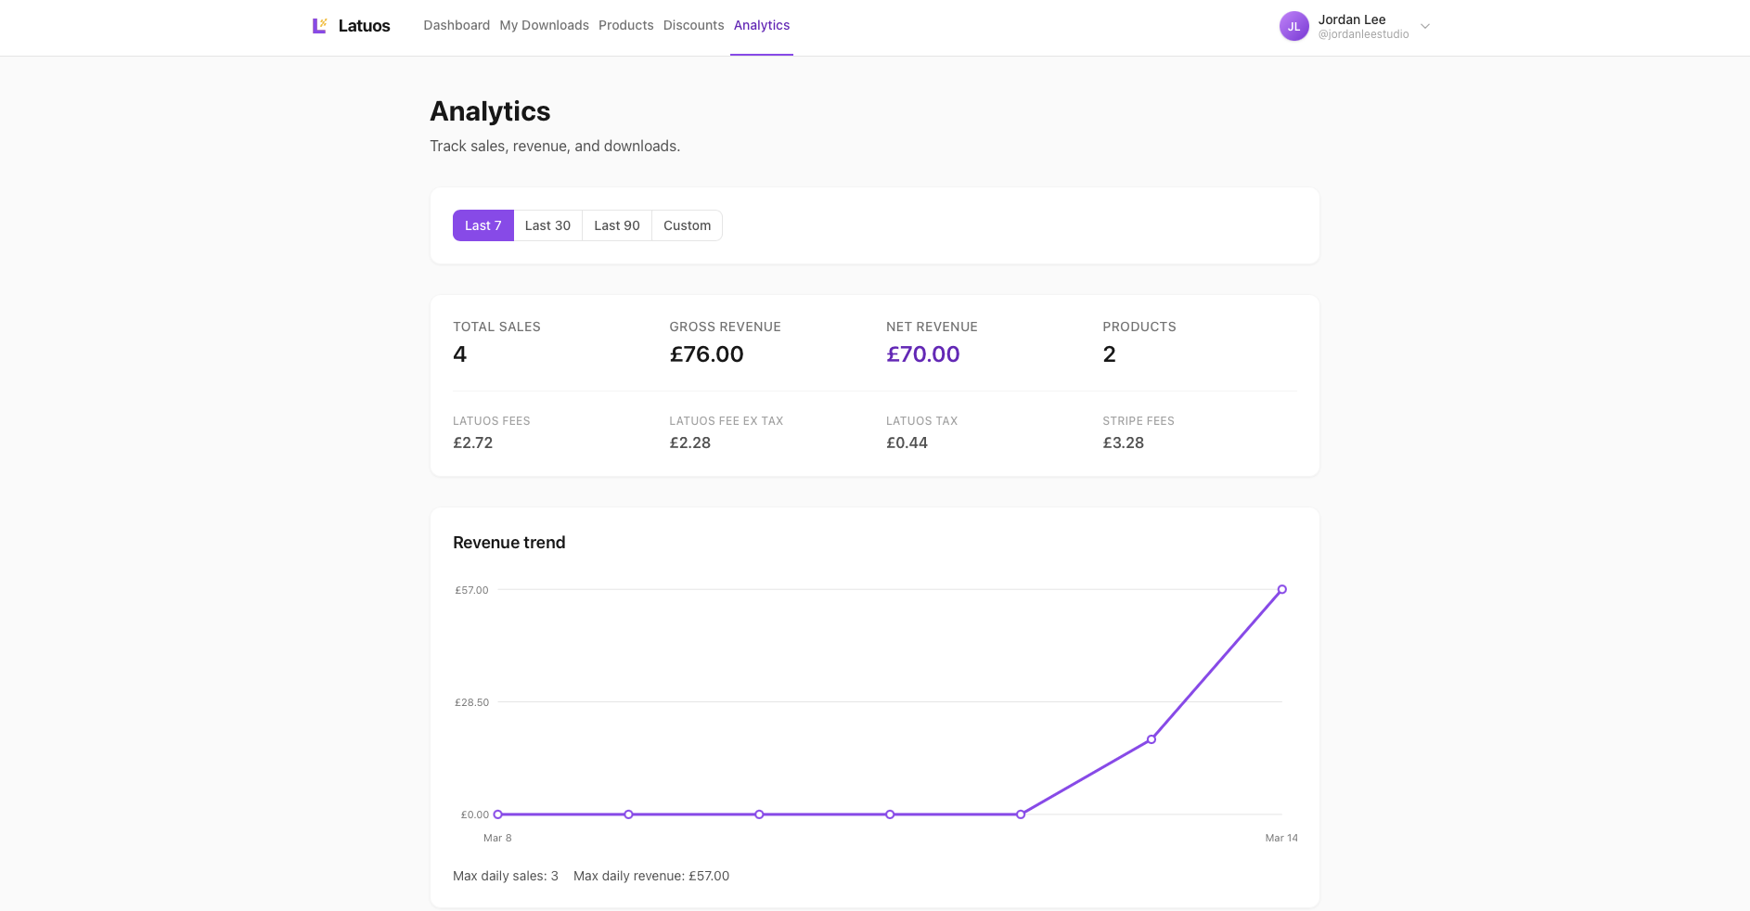The image size is (1750, 911).
Task: Click the Latuos logo icon
Action: (319, 26)
